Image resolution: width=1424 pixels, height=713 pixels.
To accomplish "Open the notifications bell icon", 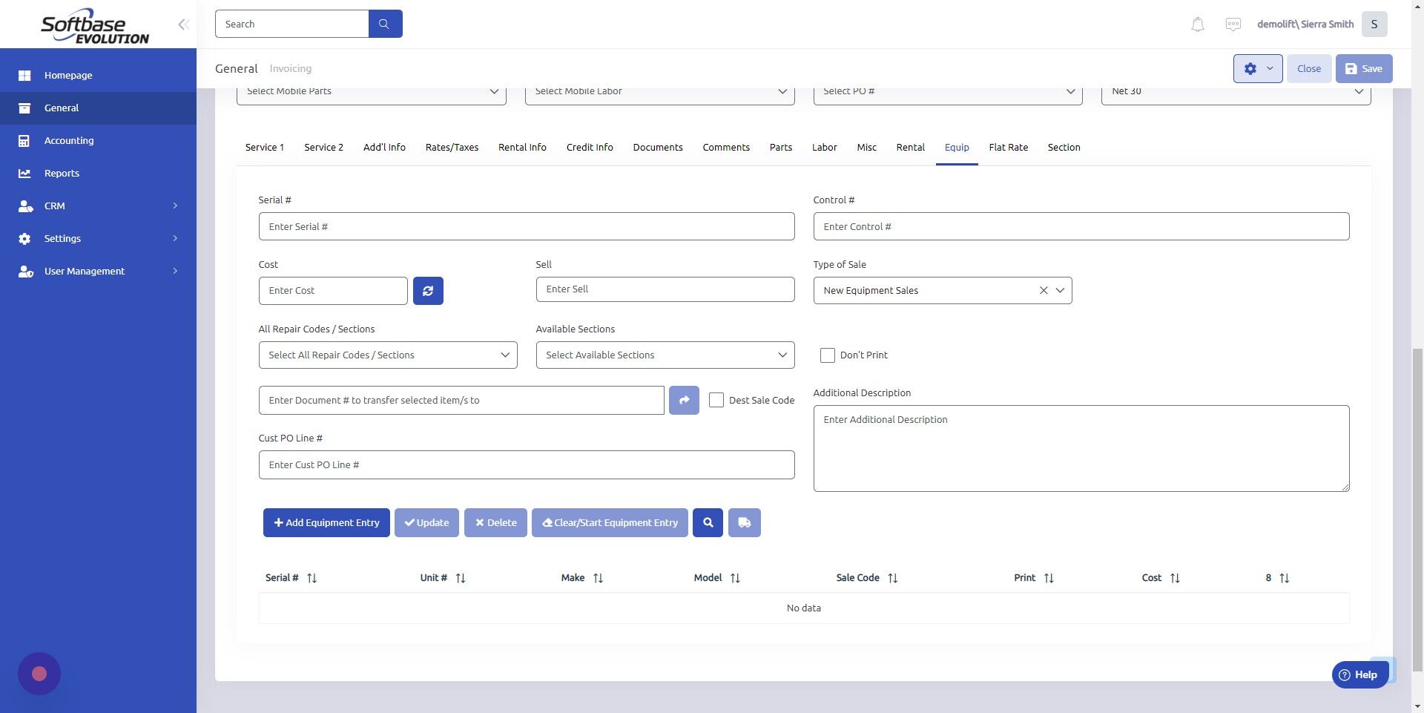I will pos(1196,24).
